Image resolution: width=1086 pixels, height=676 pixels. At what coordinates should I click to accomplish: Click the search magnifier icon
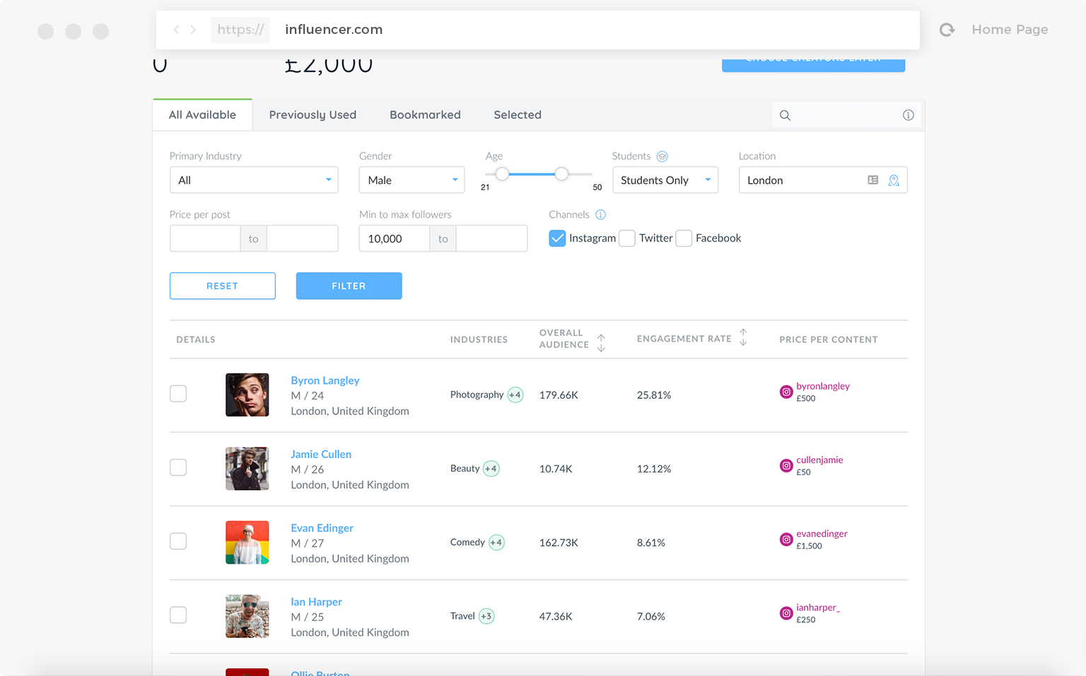click(785, 115)
